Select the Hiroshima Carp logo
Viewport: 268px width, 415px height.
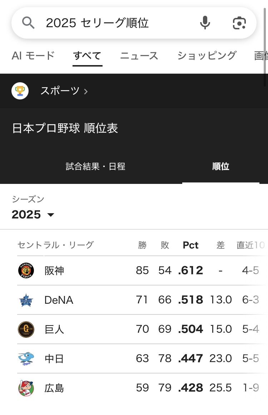(x=26, y=388)
